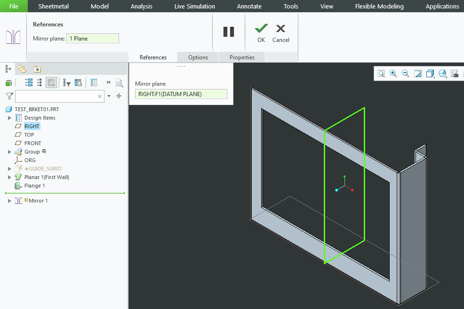Select the Folder Browser navigator tab icon
This screenshot has height=309, width=464.
pos(22,69)
